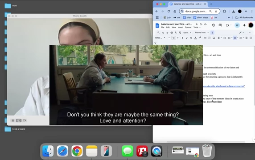This screenshot has width=255, height=160.
Task: Open the Tools menu in Docs
Action: 196,27
